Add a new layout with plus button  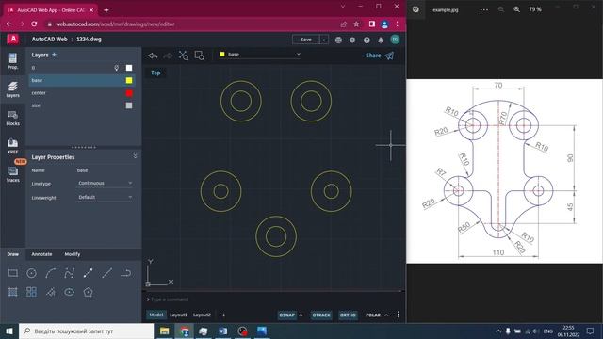[224, 315]
